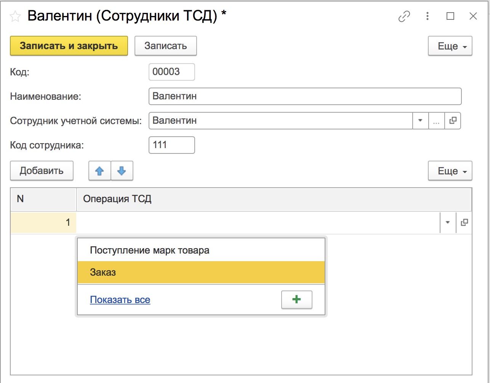Add a new row with Добавить
490x383 pixels.
click(x=42, y=171)
